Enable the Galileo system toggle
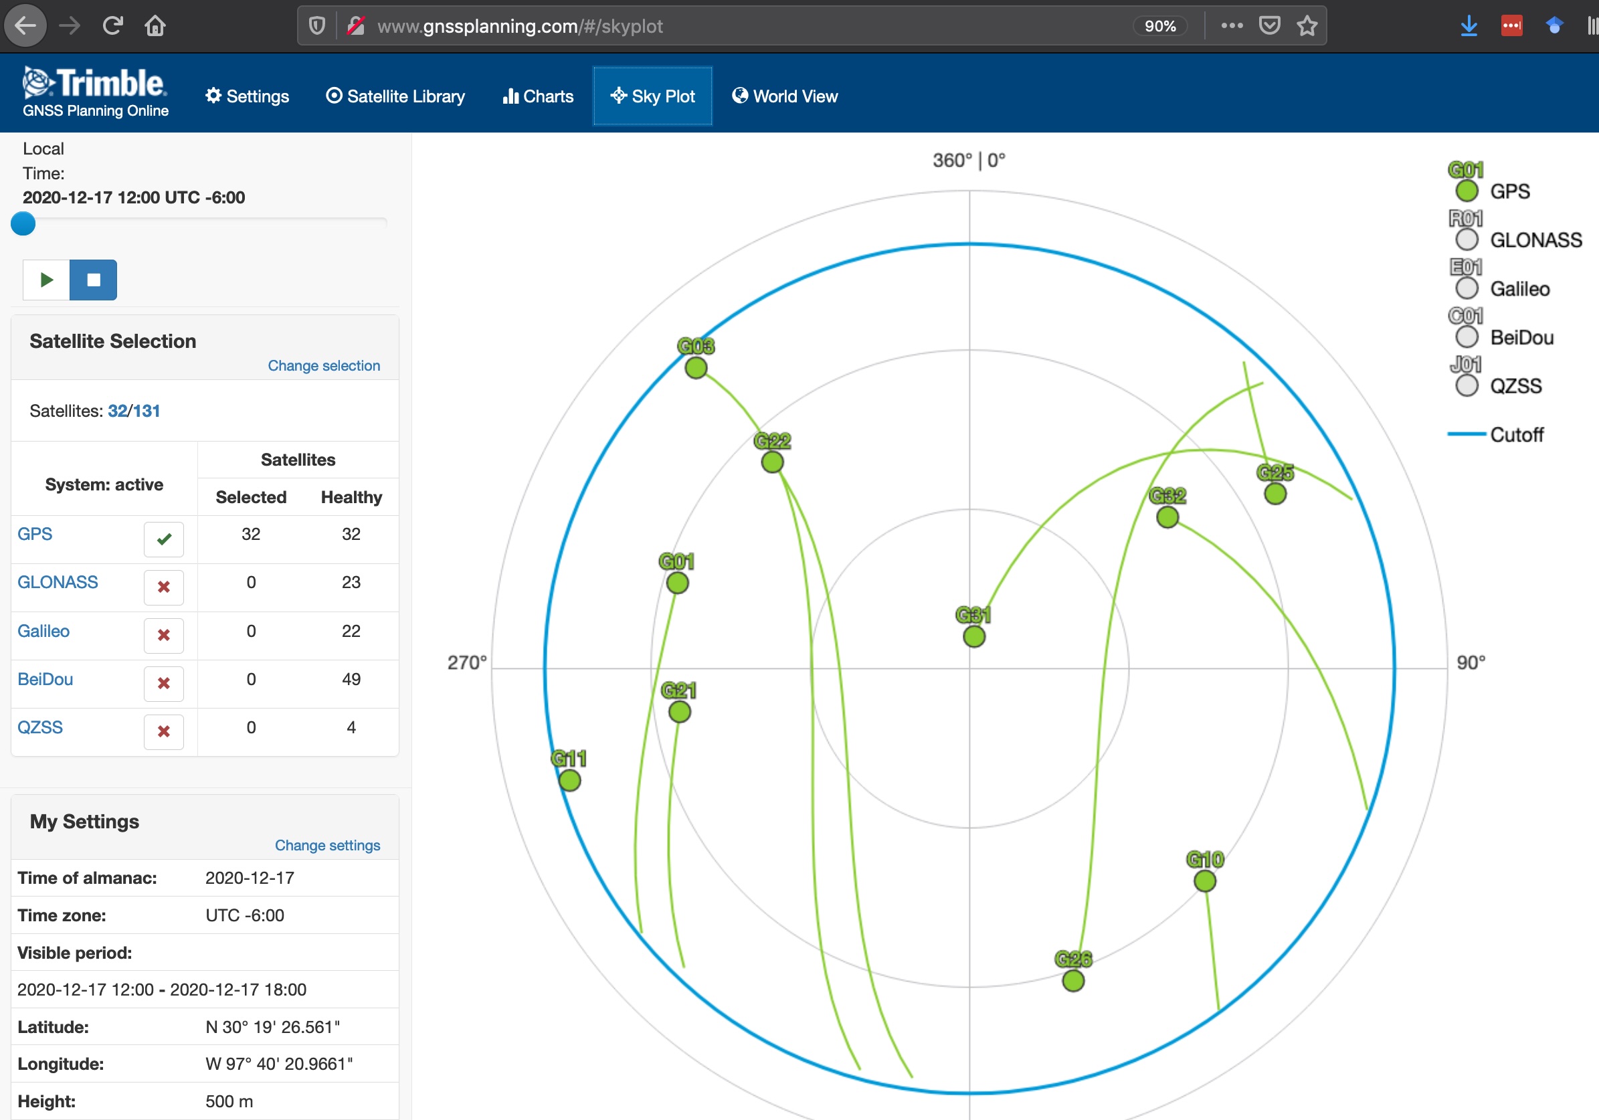Screen dimensions: 1599x1120 (x=164, y=635)
